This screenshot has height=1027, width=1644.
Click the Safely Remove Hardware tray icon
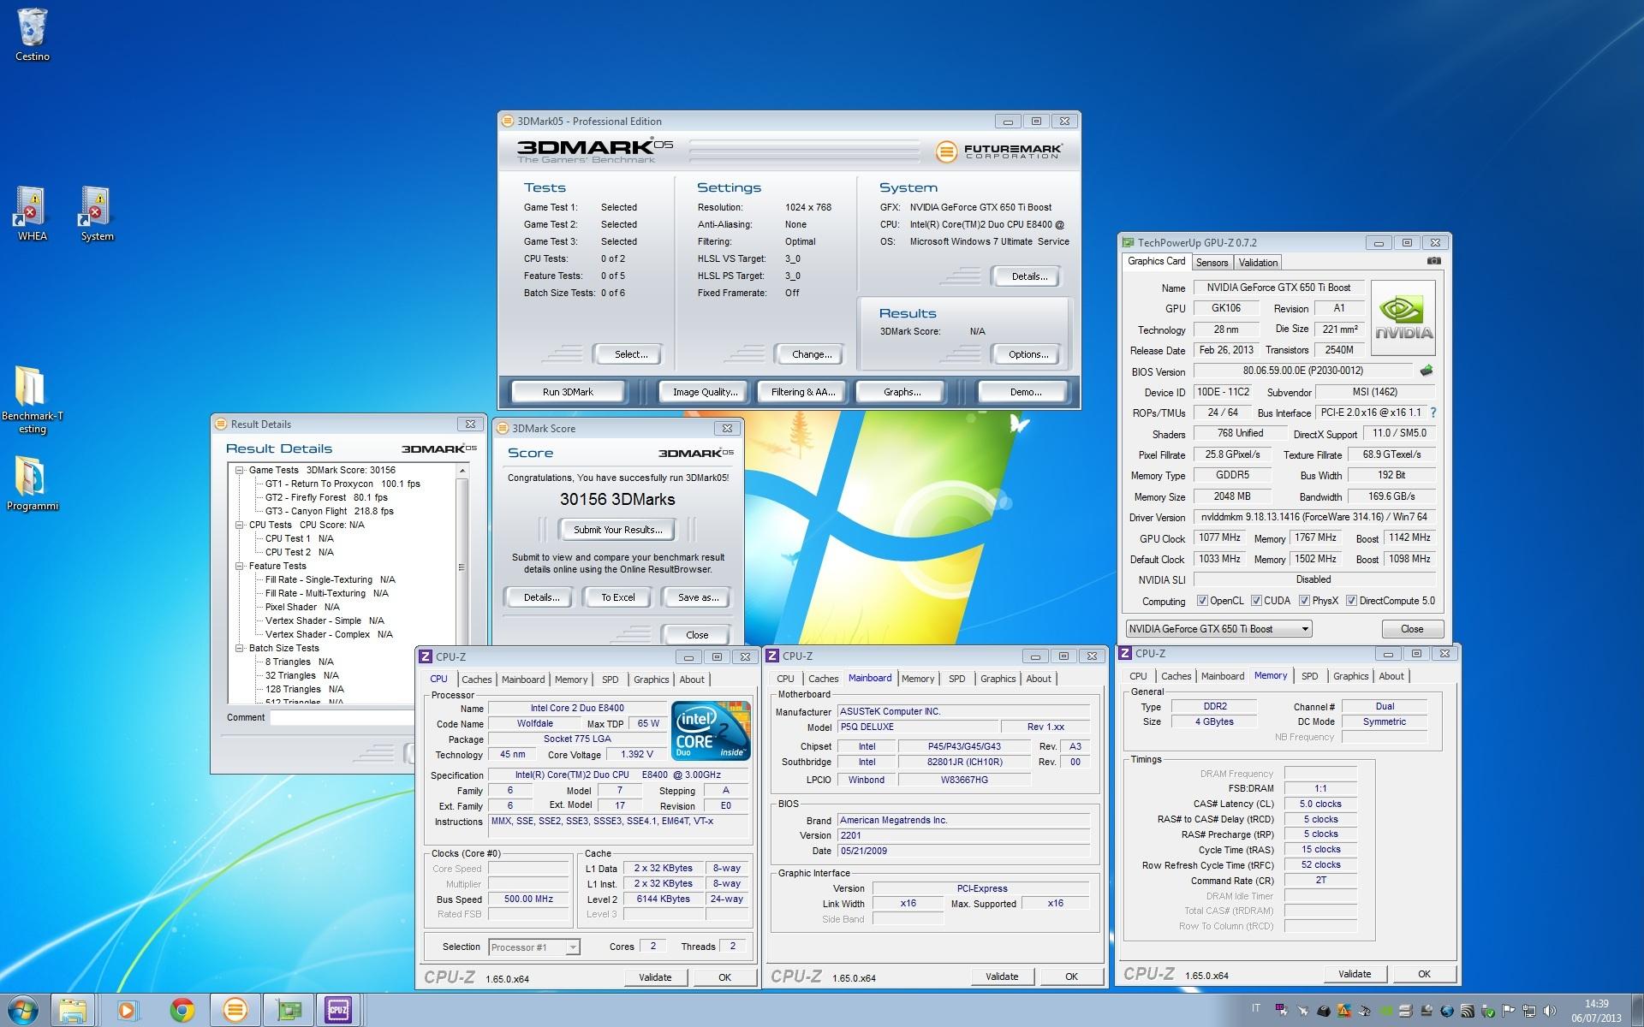pyautogui.click(x=1487, y=1011)
